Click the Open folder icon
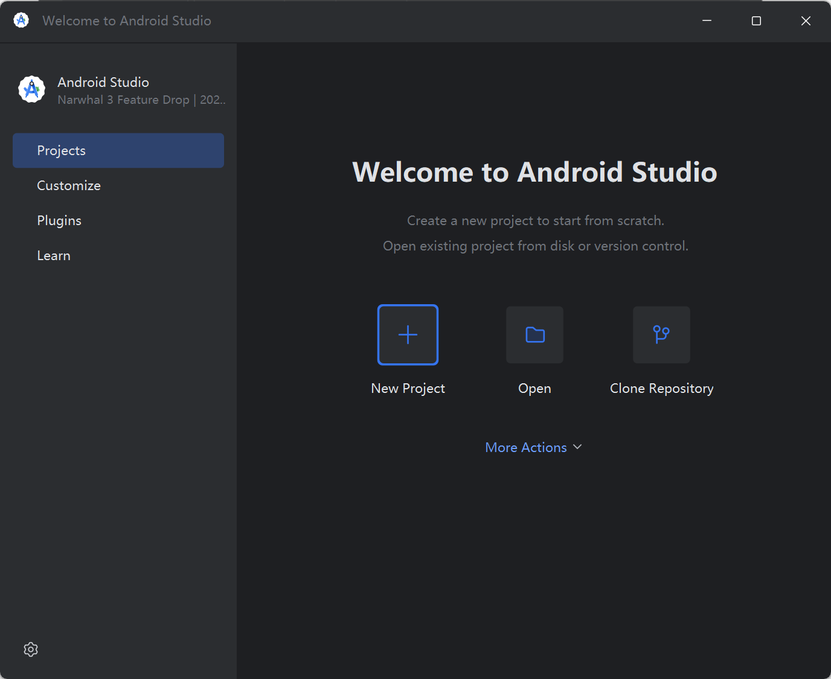 click(534, 334)
